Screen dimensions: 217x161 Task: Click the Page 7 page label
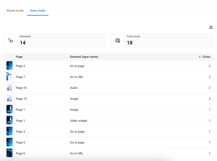(x=21, y=77)
